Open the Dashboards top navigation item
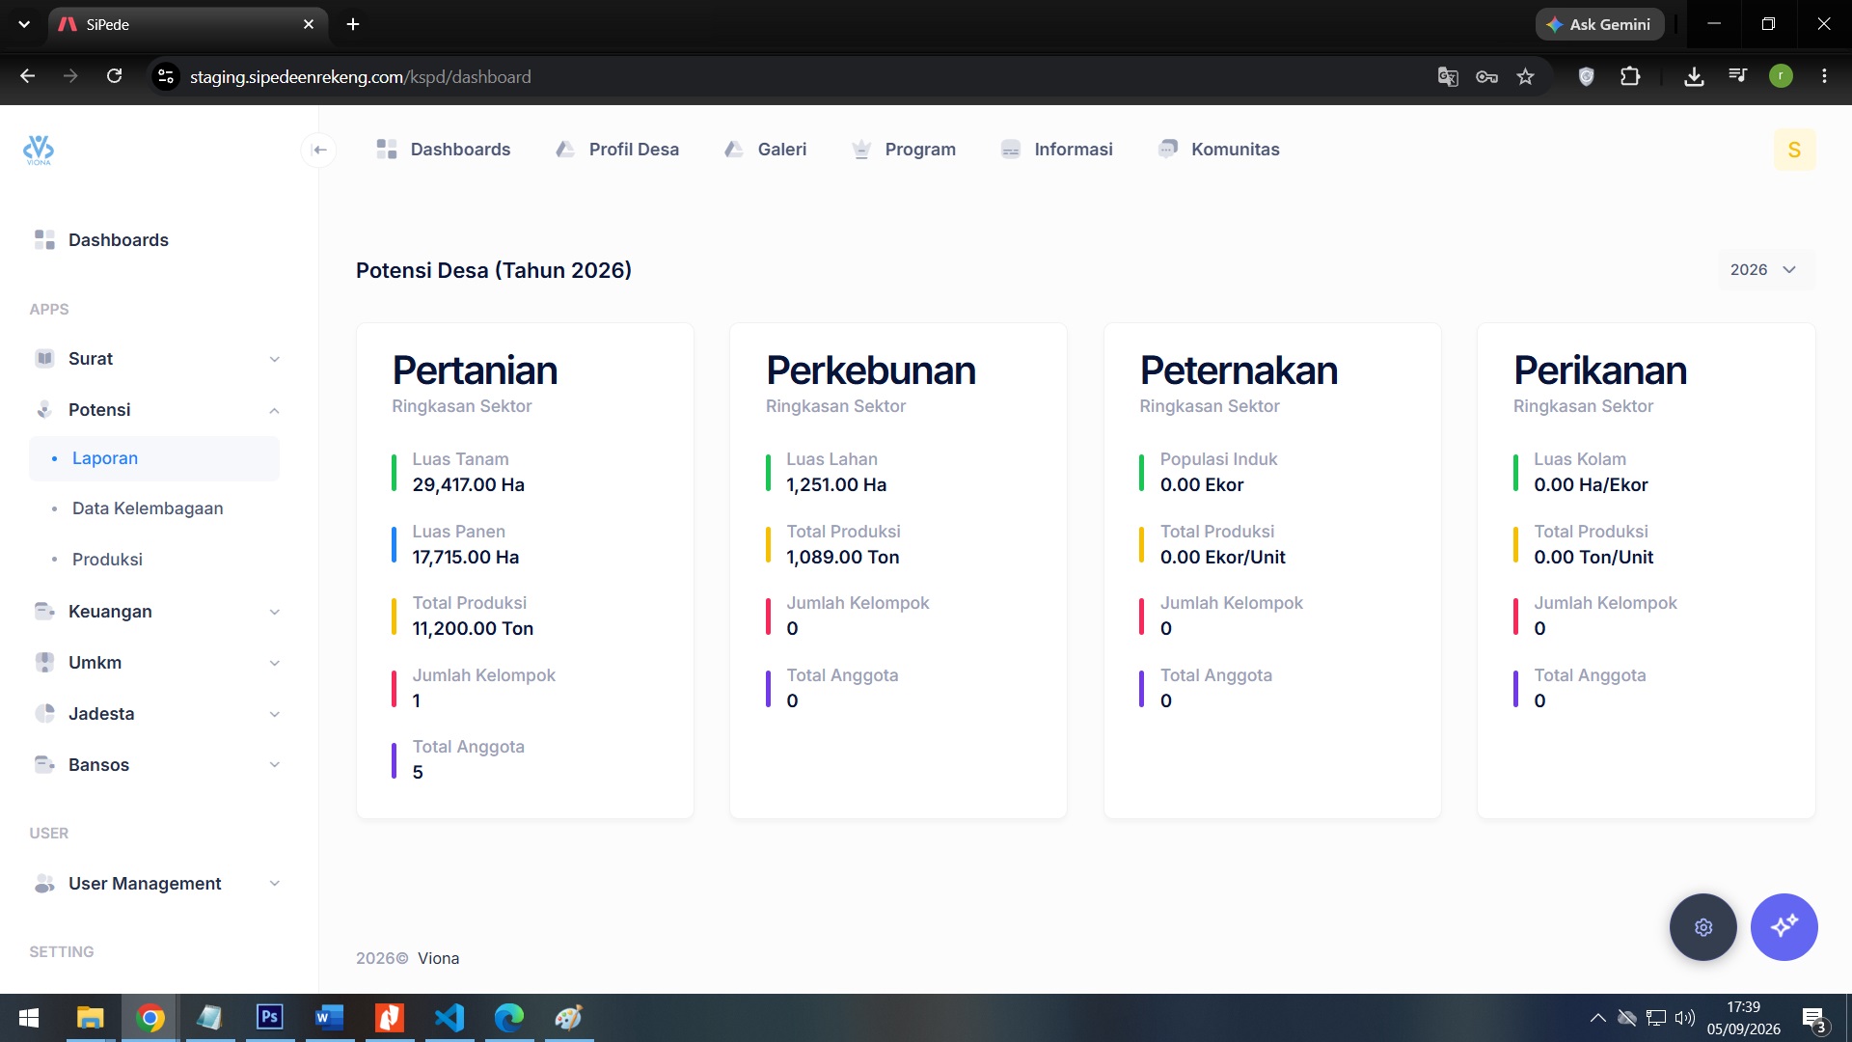Image resolution: width=1852 pixels, height=1042 pixels. click(444, 150)
